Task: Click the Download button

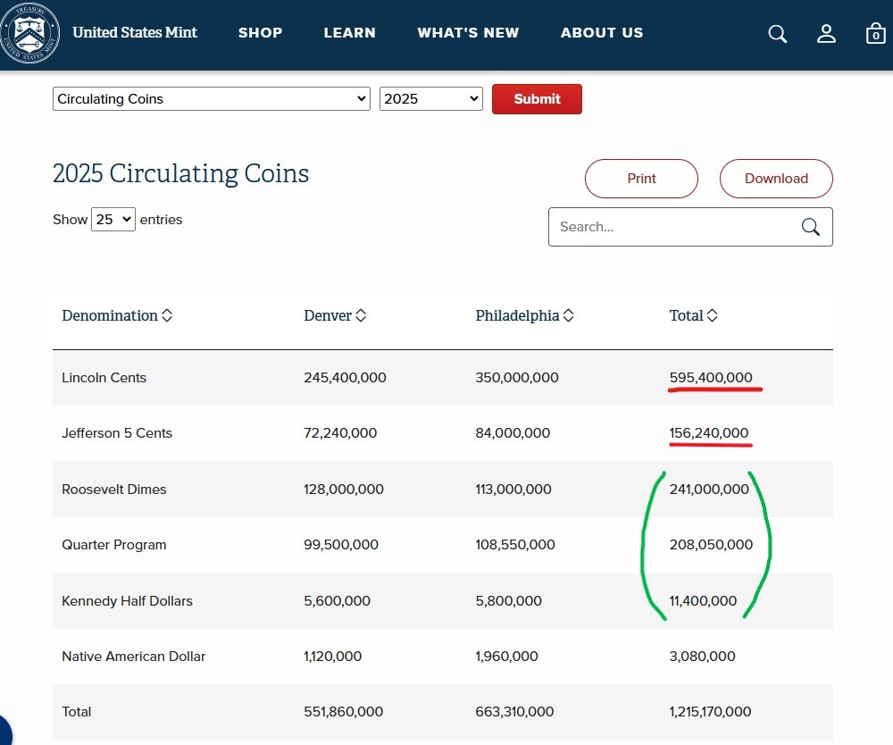Action: pos(776,179)
